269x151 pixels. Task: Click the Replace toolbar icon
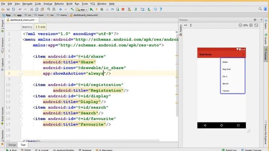click(x=54, y=9)
